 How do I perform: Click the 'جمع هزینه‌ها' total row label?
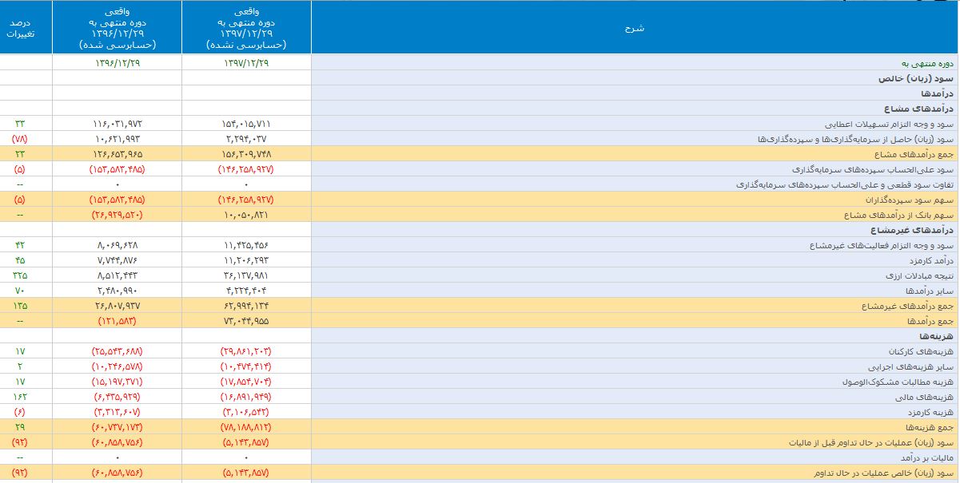click(930, 427)
